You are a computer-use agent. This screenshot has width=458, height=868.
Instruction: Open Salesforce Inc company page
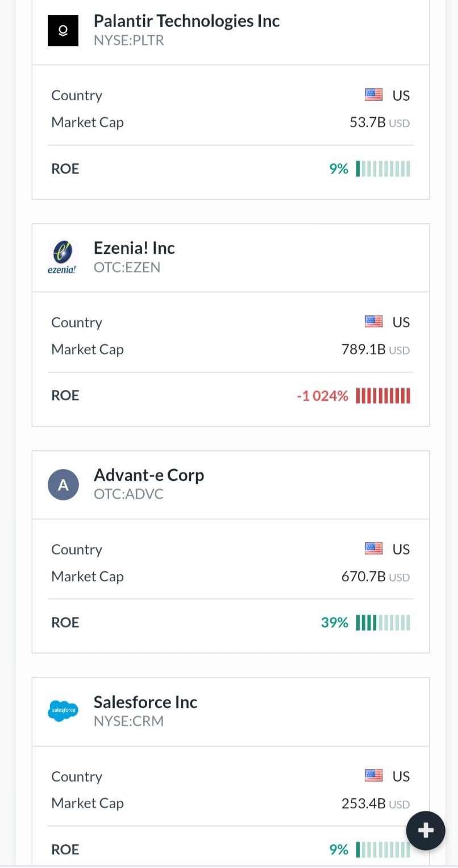145,702
